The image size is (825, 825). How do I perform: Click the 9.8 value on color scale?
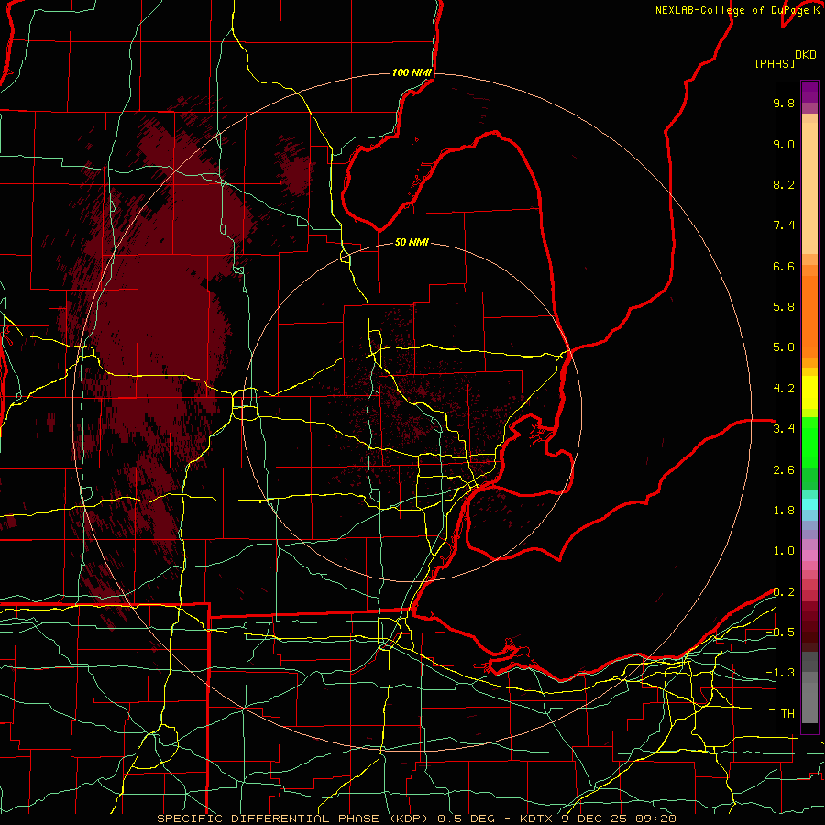click(784, 103)
